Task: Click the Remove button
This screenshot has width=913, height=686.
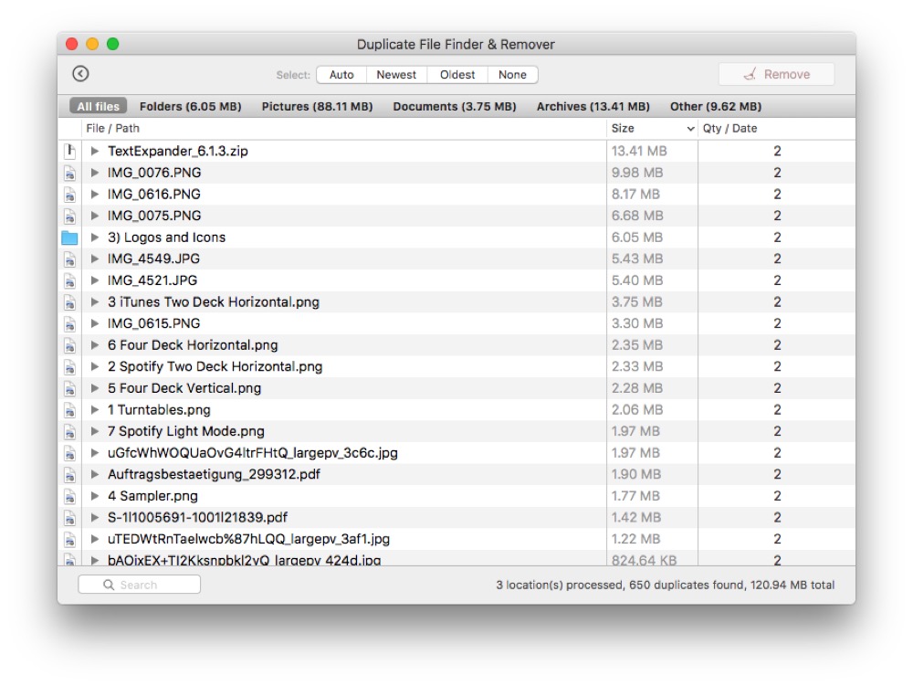Action: (776, 74)
